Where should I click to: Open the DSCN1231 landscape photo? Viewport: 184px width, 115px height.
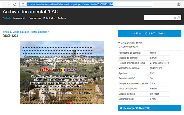(x=62, y=73)
